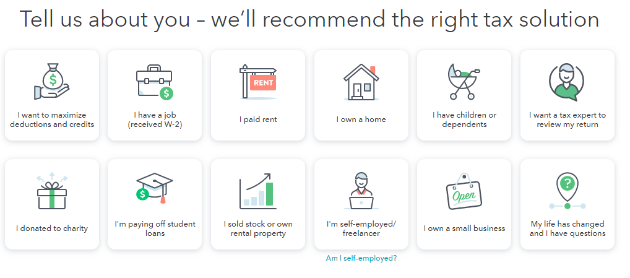The width and height of the screenshot is (630, 278).
Task: Click the gift box charity icon
Action: (x=52, y=191)
